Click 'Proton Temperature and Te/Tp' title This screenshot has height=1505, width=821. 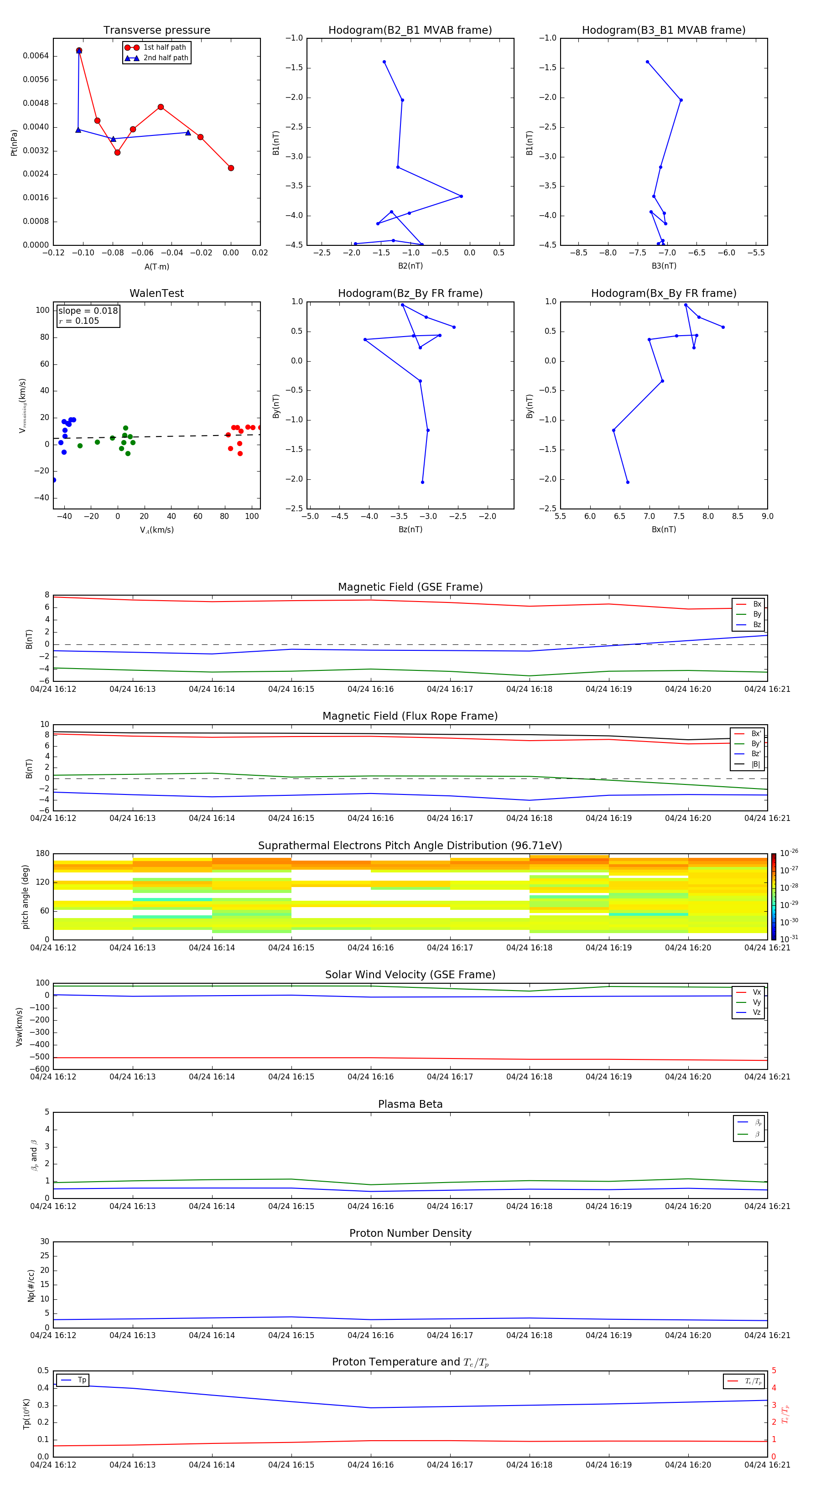[x=410, y=1362]
